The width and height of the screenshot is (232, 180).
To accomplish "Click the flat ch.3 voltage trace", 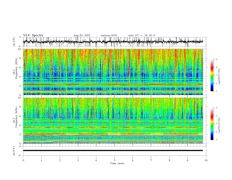I will (113, 151).
